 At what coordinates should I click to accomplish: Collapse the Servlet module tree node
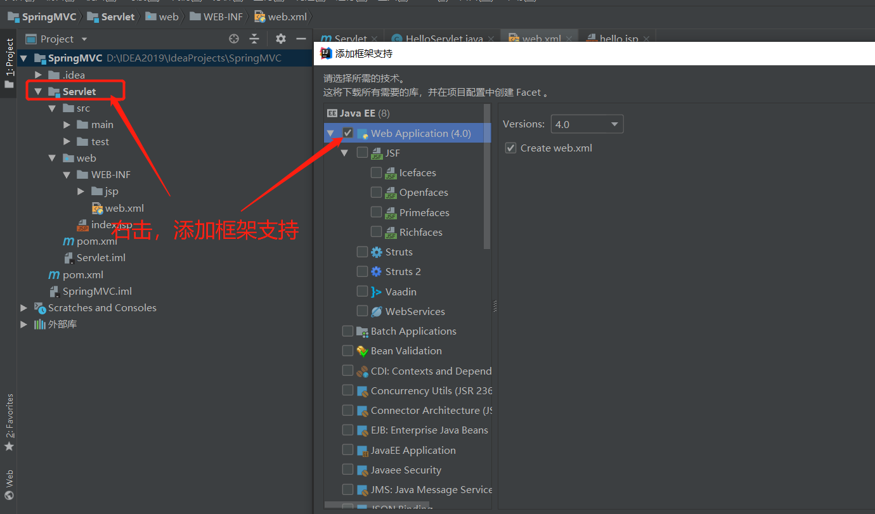(38, 91)
